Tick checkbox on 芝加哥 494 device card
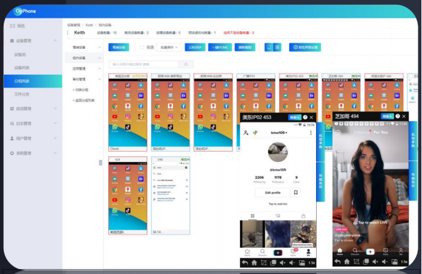The image size is (422, 274). 326,76
